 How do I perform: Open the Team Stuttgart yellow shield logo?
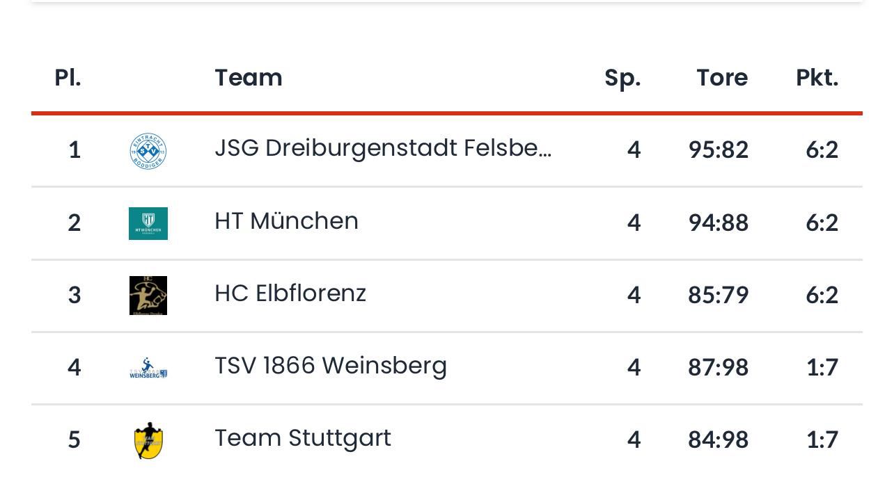pos(148,440)
